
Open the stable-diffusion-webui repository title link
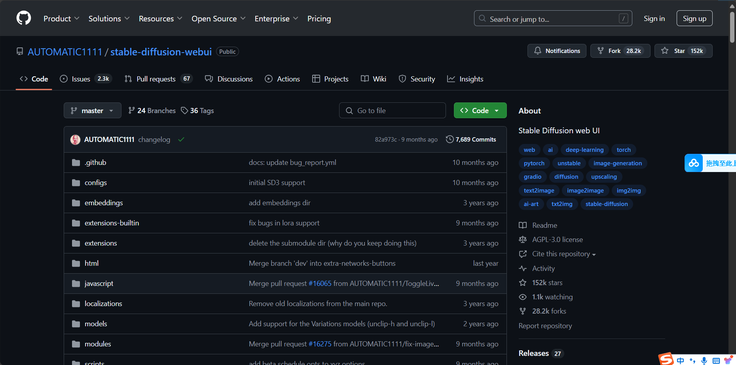[x=161, y=52]
